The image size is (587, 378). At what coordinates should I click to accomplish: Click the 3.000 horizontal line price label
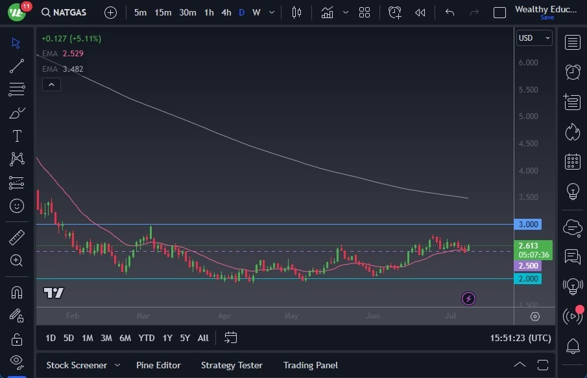pyautogui.click(x=528, y=225)
